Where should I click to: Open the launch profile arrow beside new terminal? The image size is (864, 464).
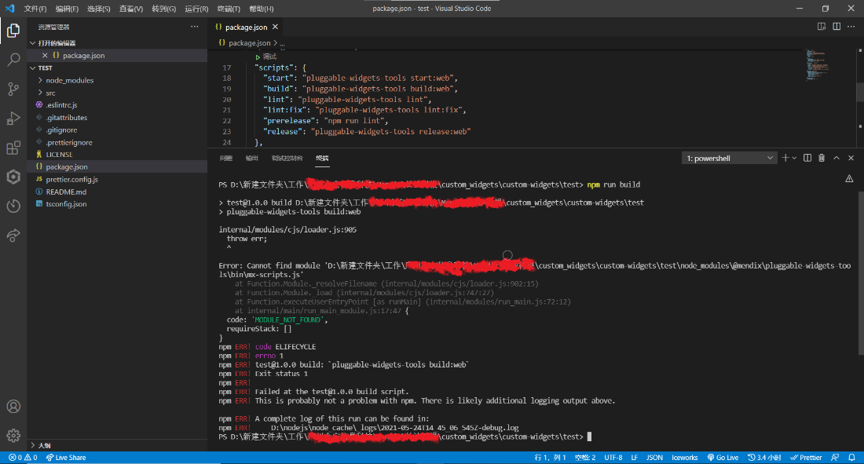(794, 158)
